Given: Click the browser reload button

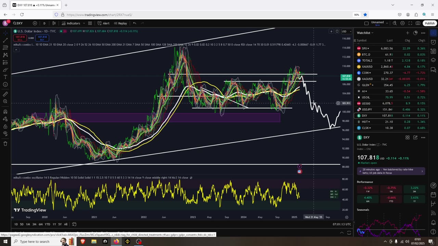Looking at the screenshot, I should tap(22, 15).
